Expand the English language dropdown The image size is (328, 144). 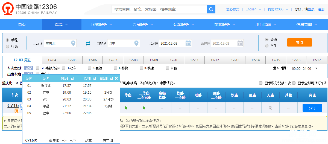coord(253,9)
